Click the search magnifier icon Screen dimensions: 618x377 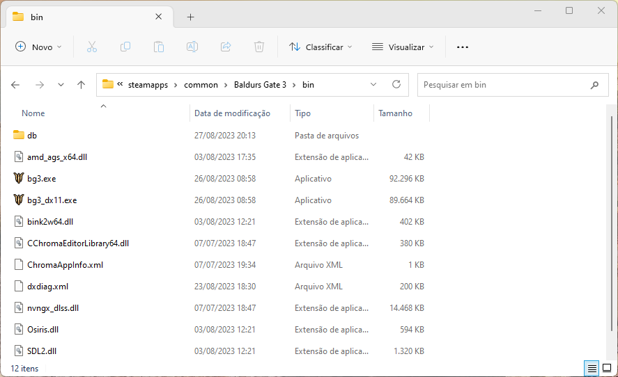(594, 85)
